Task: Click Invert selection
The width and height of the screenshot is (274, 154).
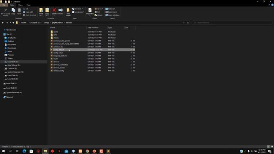Action: pos(112,15)
